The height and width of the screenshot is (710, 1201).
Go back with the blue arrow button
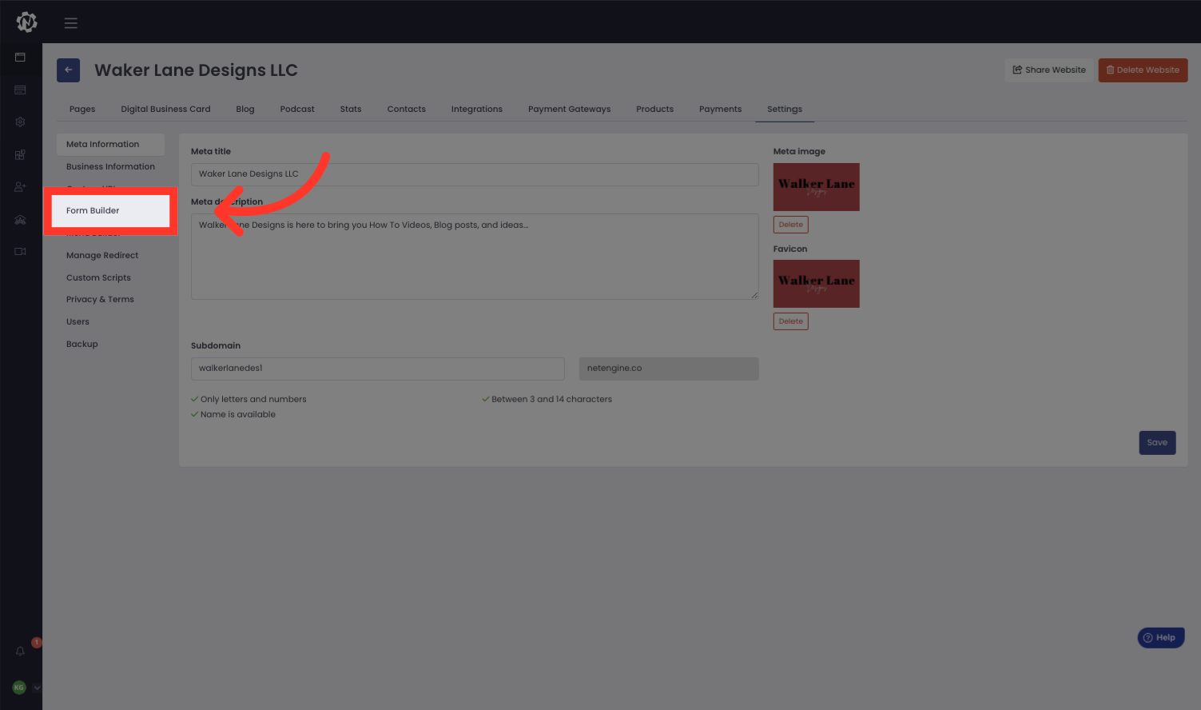pos(68,70)
